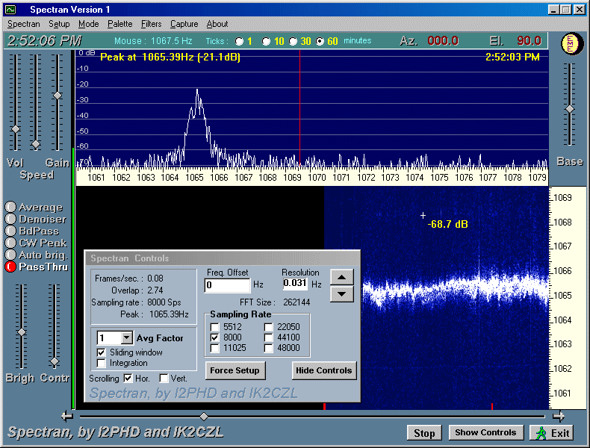Click the Stop button

424,433
